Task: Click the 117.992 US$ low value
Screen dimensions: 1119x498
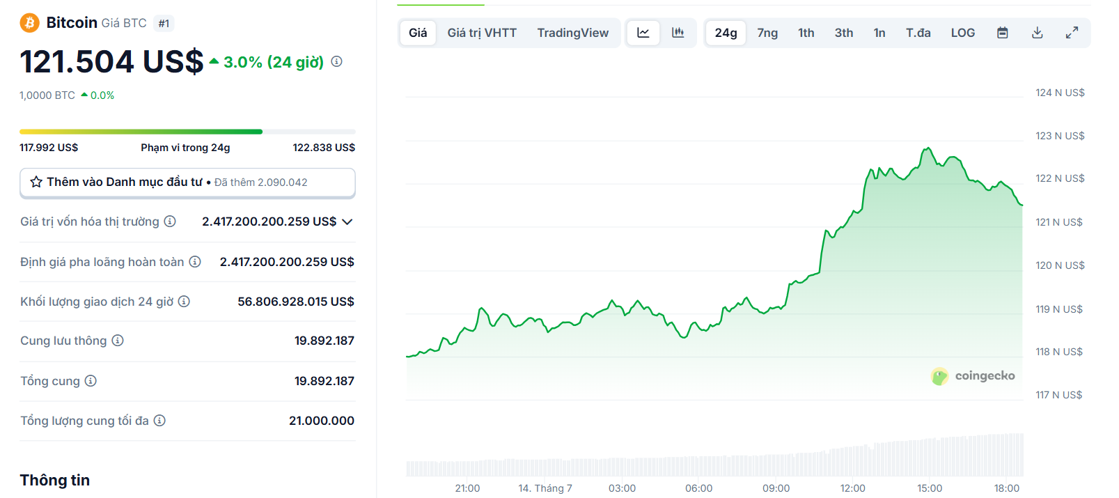Action: pyautogui.click(x=49, y=148)
